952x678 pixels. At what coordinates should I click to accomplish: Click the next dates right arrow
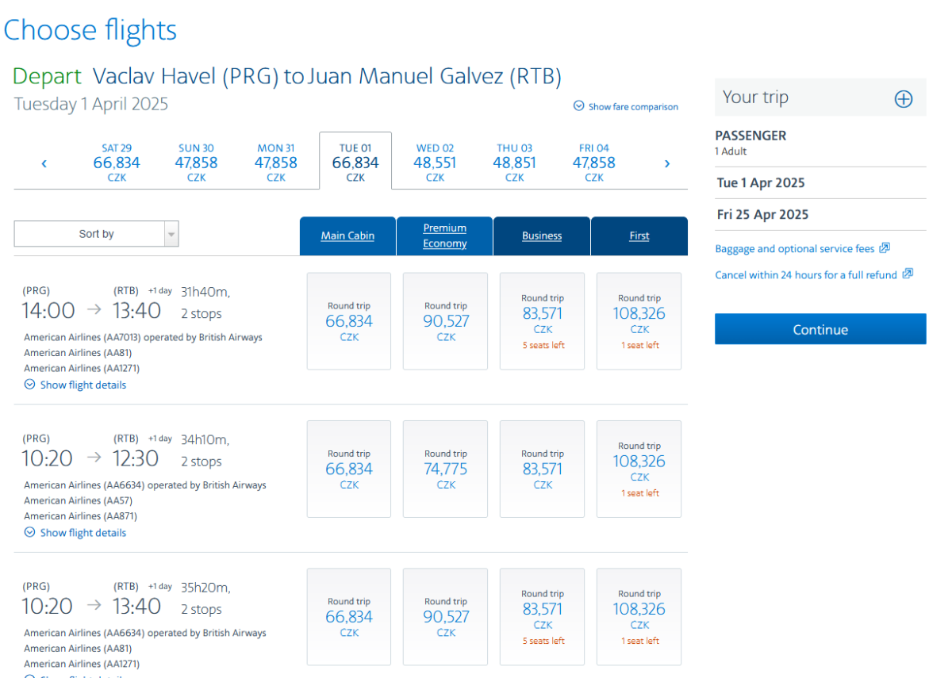(666, 163)
